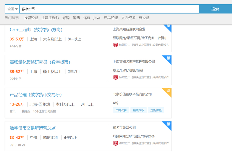Click the 定期体检 benefit tag
The width and height of the screenshot is (232, 153).
pyautogui.click(x=156, y=110)
